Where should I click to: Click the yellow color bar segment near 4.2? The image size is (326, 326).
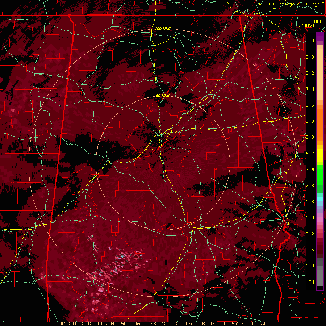coord(320,155)
